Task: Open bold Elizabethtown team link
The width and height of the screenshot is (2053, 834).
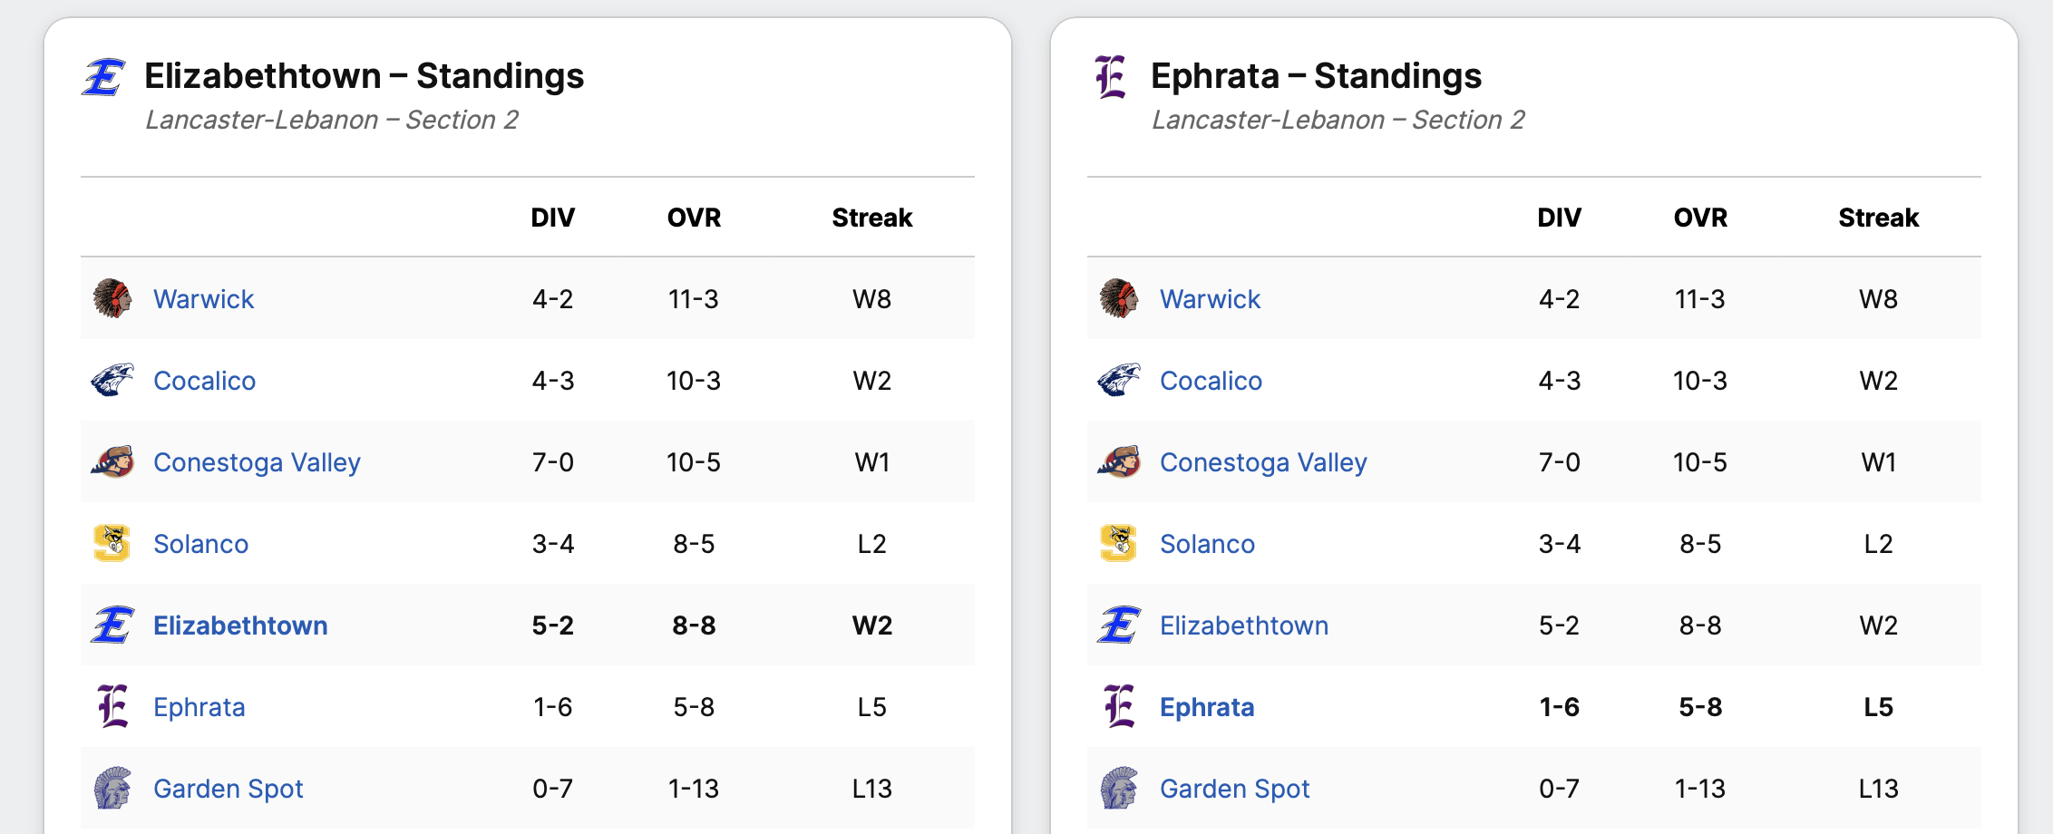Action: point(240,625)
